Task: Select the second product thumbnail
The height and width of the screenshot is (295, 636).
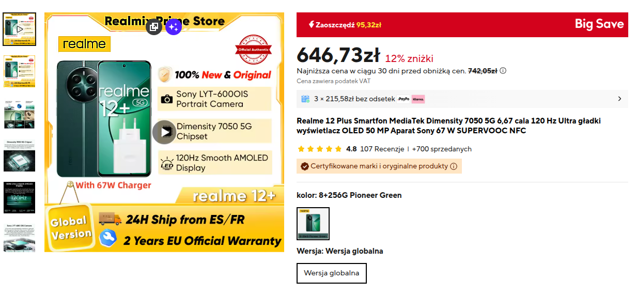Action: click(20, 71)
